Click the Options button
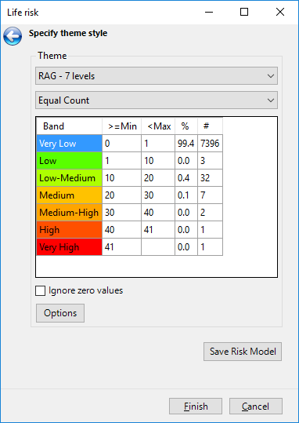The image size is (299, 423). pyautogui.click(x=60, y=313)
